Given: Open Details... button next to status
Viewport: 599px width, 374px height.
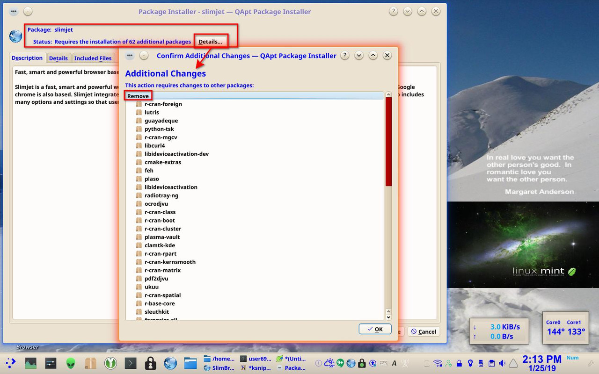Looking at the screenshot, I should point(211,42).
